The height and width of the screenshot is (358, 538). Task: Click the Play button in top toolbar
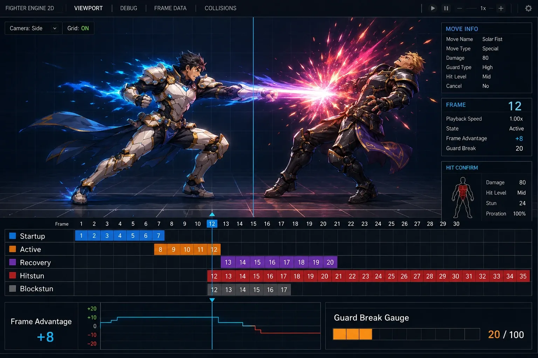click(433, 8)
